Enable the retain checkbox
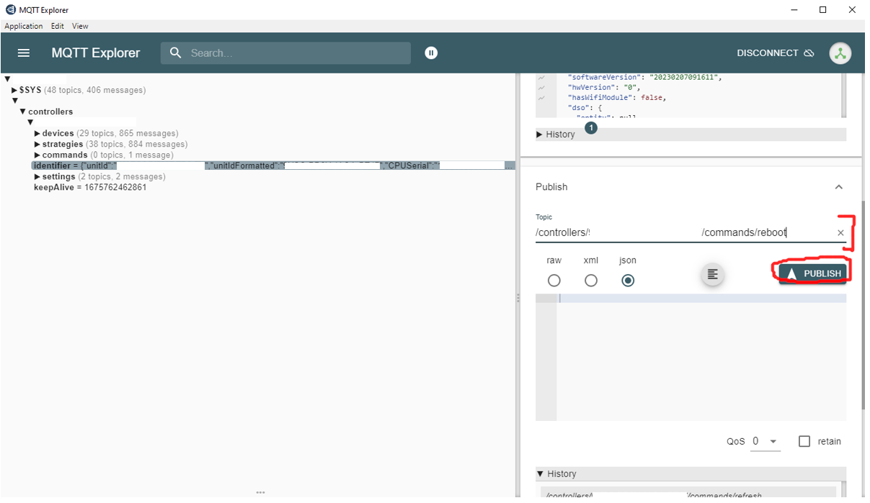This screenshot has height=503, width=870. coord(804,441)
